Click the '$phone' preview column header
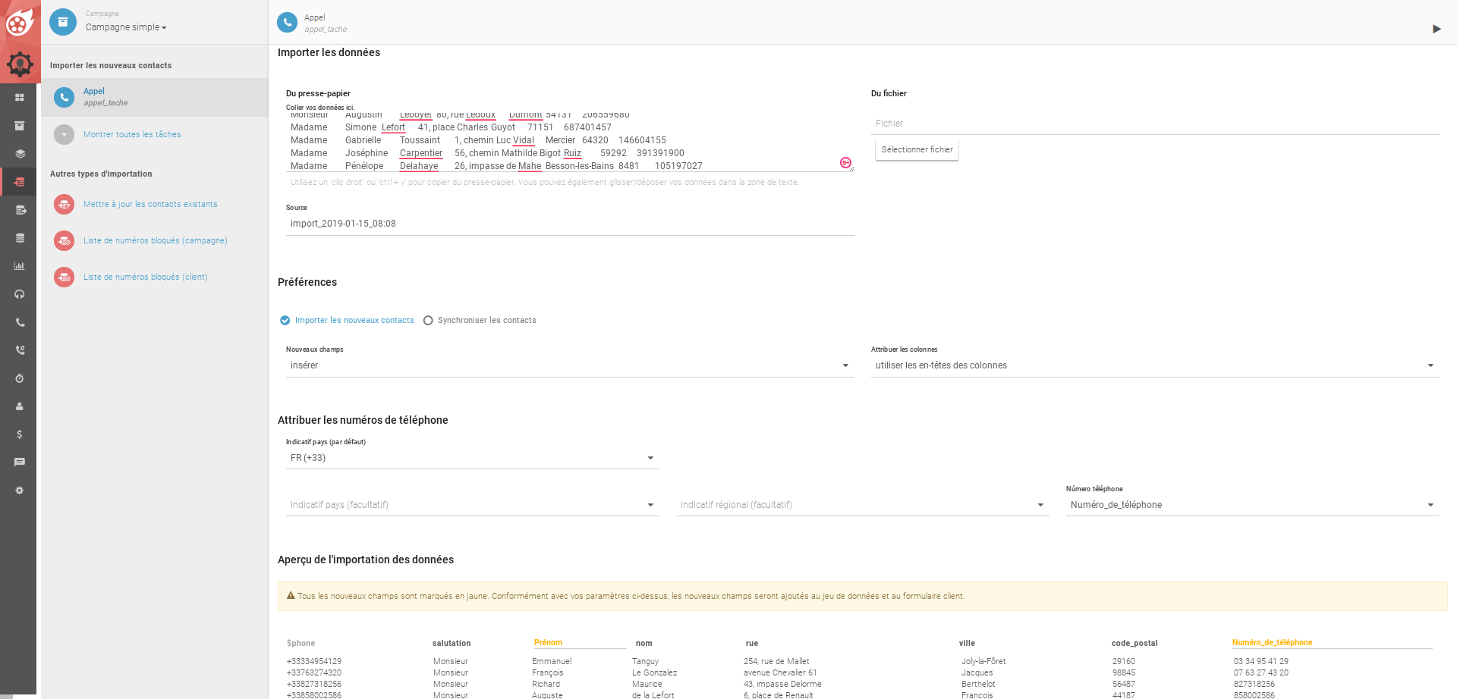The image size is (1457, 699). pos(301,643)
